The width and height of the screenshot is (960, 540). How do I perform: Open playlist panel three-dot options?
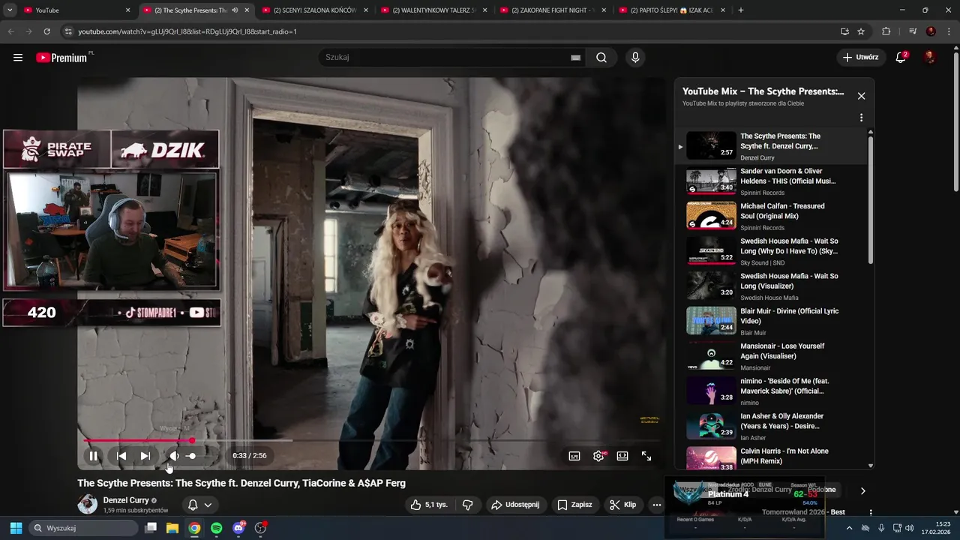click(861, 118)
